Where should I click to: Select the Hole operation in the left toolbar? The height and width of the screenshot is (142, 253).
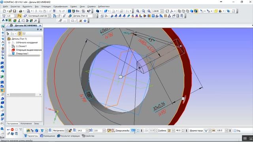2,90
